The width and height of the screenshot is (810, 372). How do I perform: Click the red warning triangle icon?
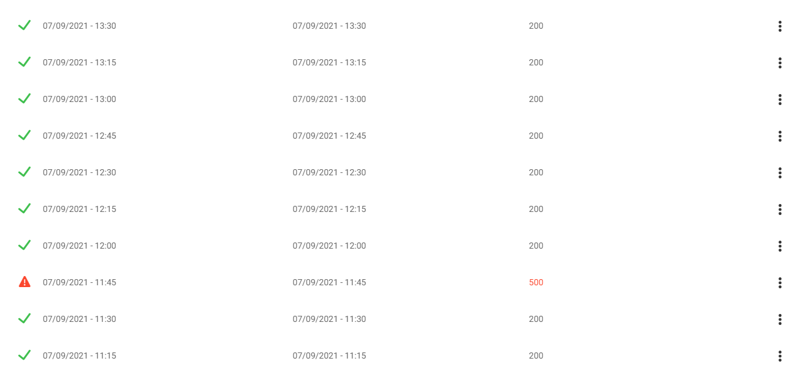point(24,282)
